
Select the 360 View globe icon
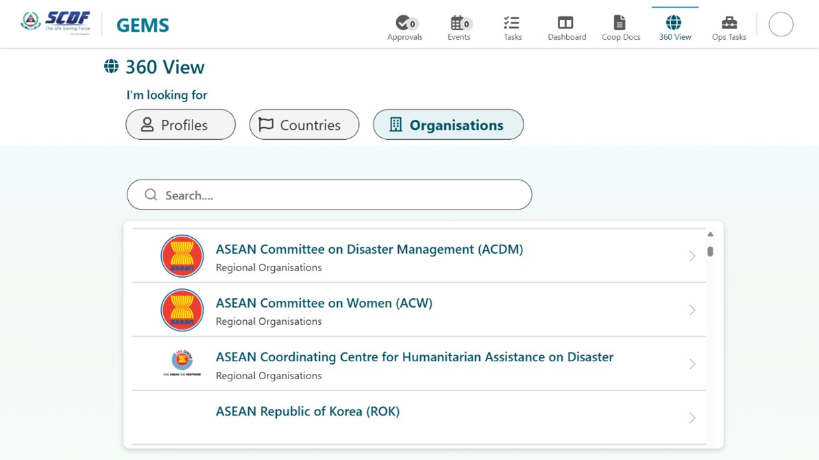[674, 23]
